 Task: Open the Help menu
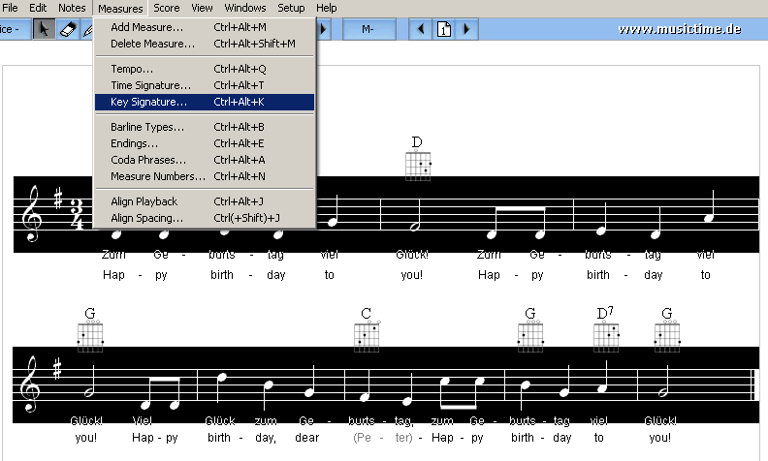(326, 8)
